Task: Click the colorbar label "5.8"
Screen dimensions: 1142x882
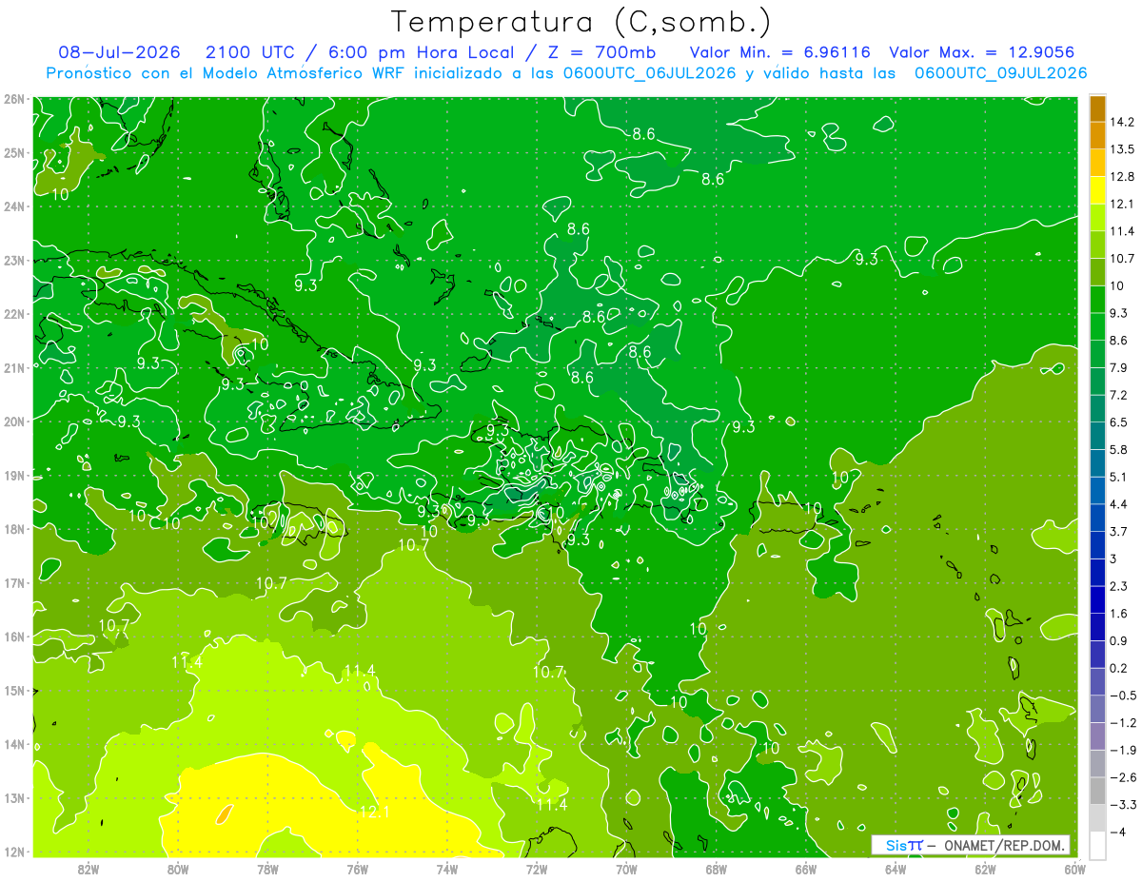Action: click(x=1119, y=449)
